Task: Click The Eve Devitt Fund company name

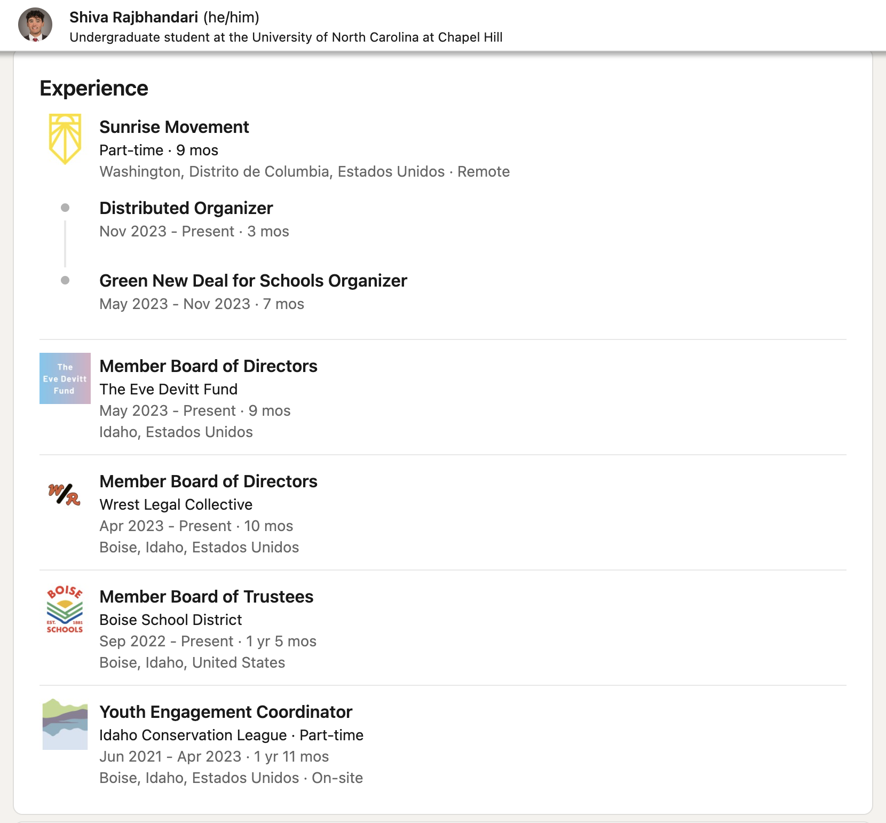Action: coord(169,389)
